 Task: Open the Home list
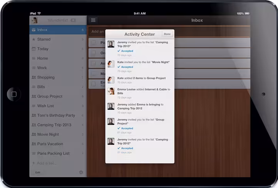[58, 58]
